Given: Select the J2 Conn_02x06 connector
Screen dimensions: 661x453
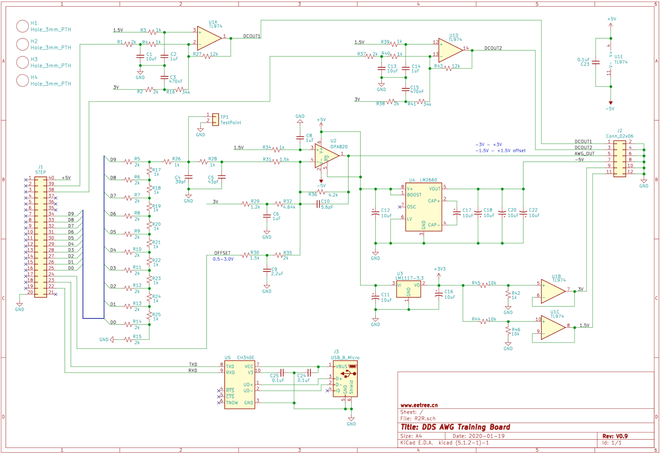Looking at the screenshot, I should point(619,159).
